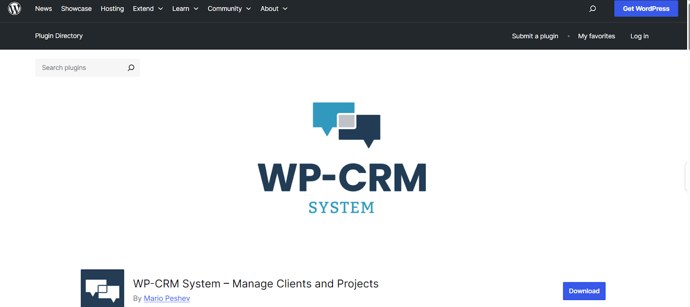This screenshot has width=690, height=307.
Task: Submit the plugin search magnifier icon
Action: coord(131,68)
